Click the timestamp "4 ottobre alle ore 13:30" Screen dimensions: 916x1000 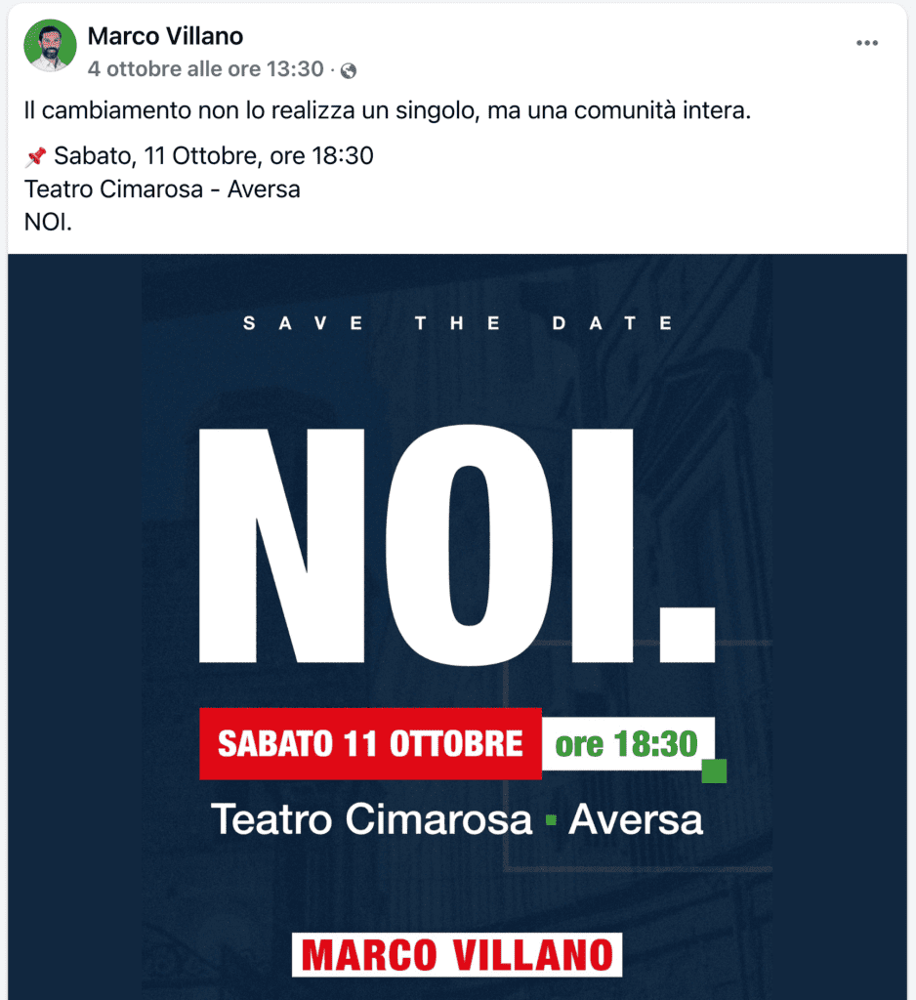(x=205, y=69)
